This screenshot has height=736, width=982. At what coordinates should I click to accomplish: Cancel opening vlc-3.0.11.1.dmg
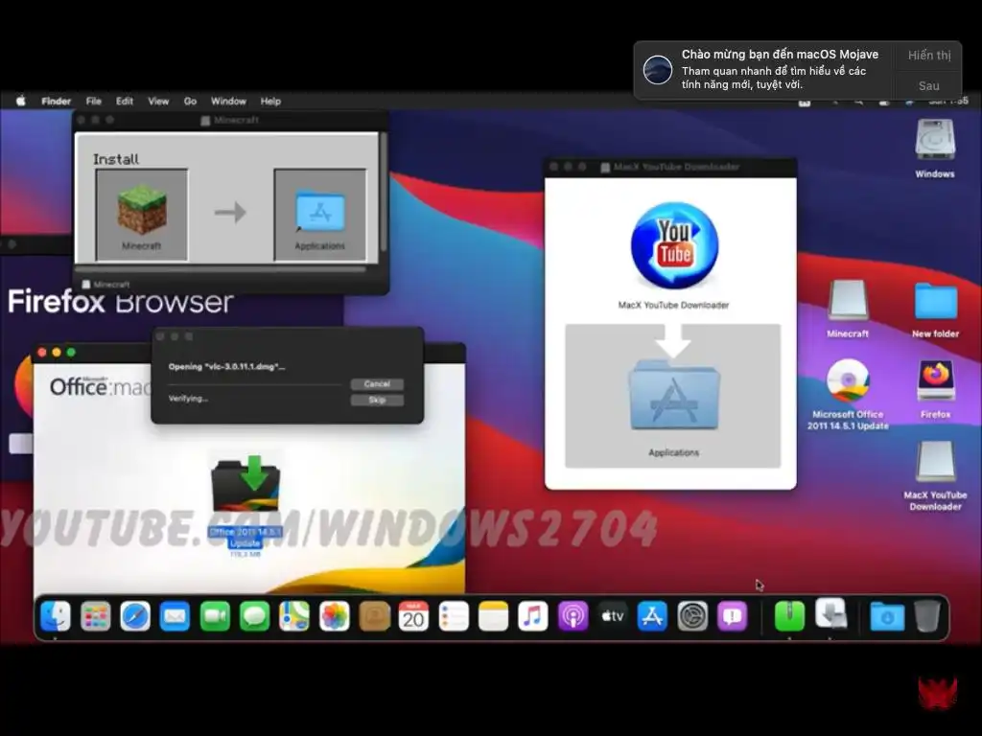click(x=377, y=383)
